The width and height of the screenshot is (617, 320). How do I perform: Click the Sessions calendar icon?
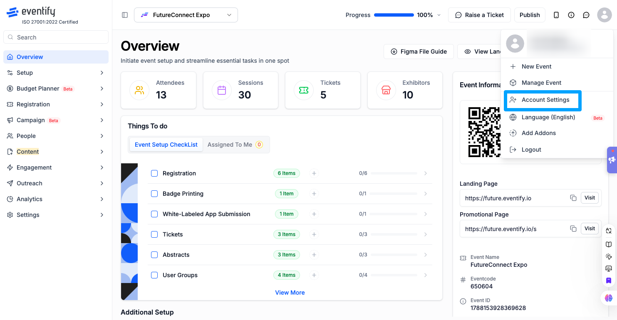[x=222, y=90]
